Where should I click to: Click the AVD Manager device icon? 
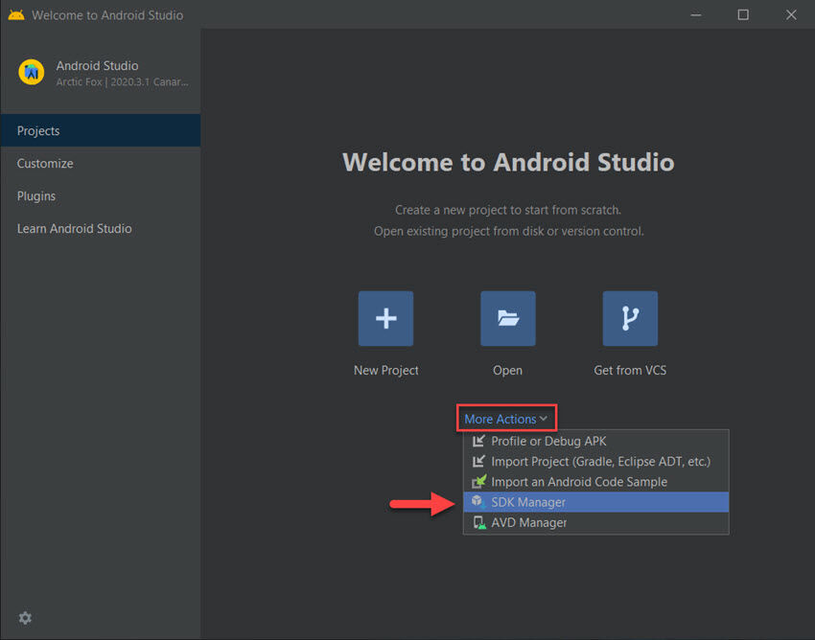(477, 522)
